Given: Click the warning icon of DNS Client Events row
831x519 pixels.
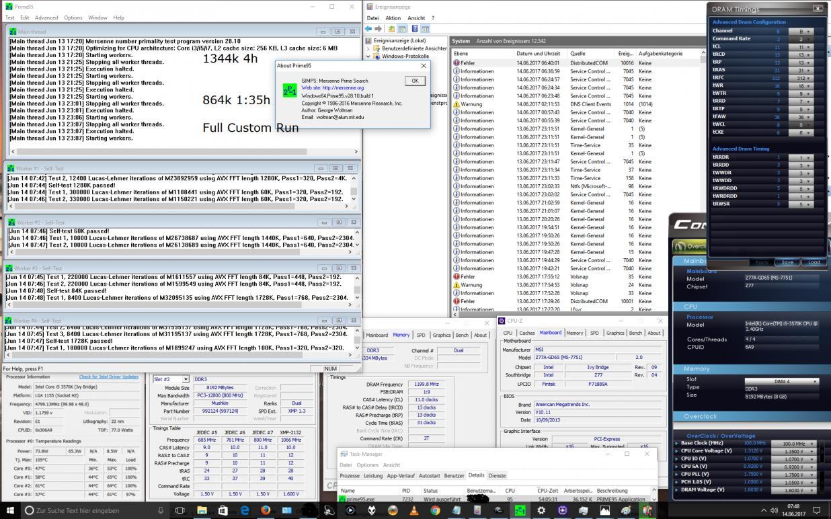Looking at the screenshot, I should click(457, 104).
